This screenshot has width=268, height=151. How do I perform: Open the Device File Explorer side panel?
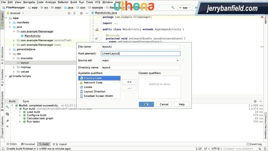click(x=266, y=126)
